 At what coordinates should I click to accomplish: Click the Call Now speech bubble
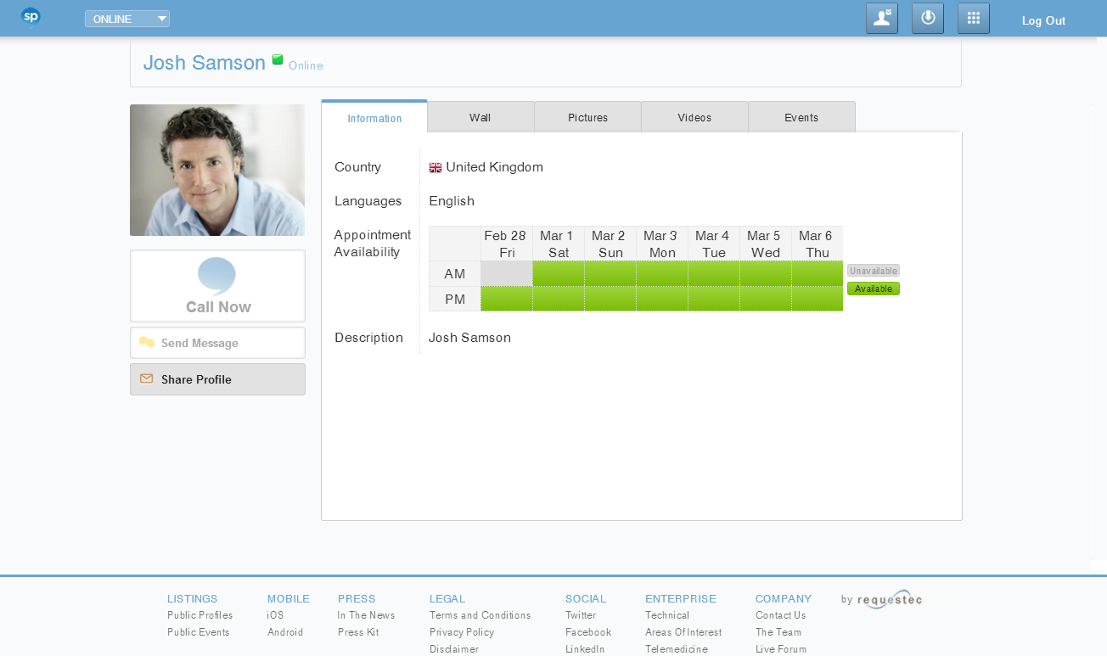click(x=216, y=277)
